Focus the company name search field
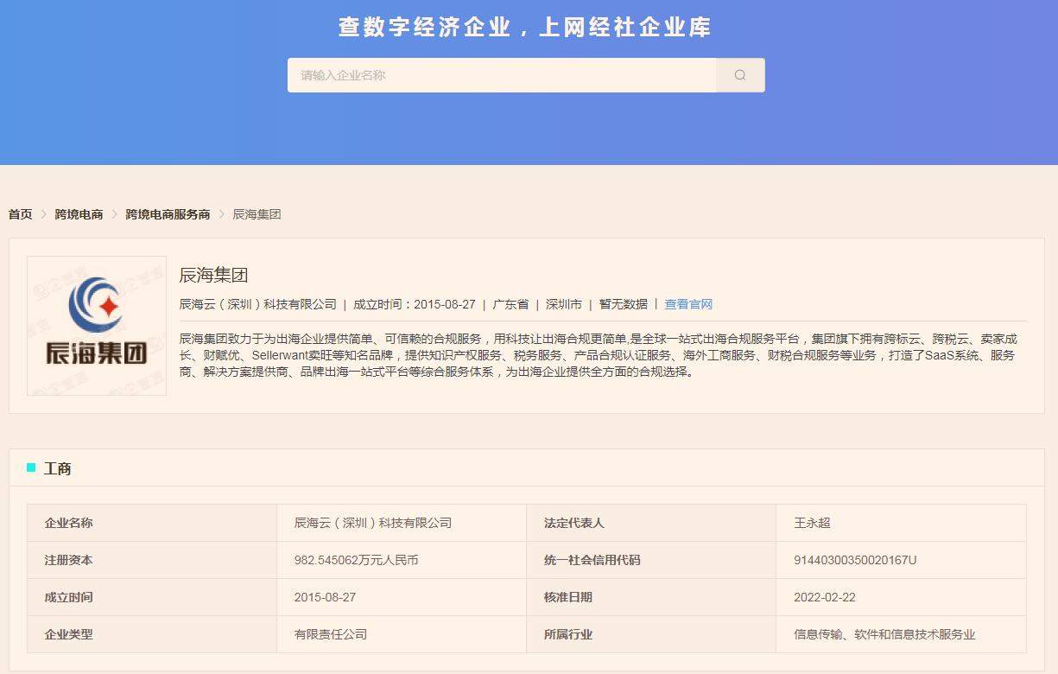The width and height of the screenshot is (1058, 674). [x=502, y=75]
